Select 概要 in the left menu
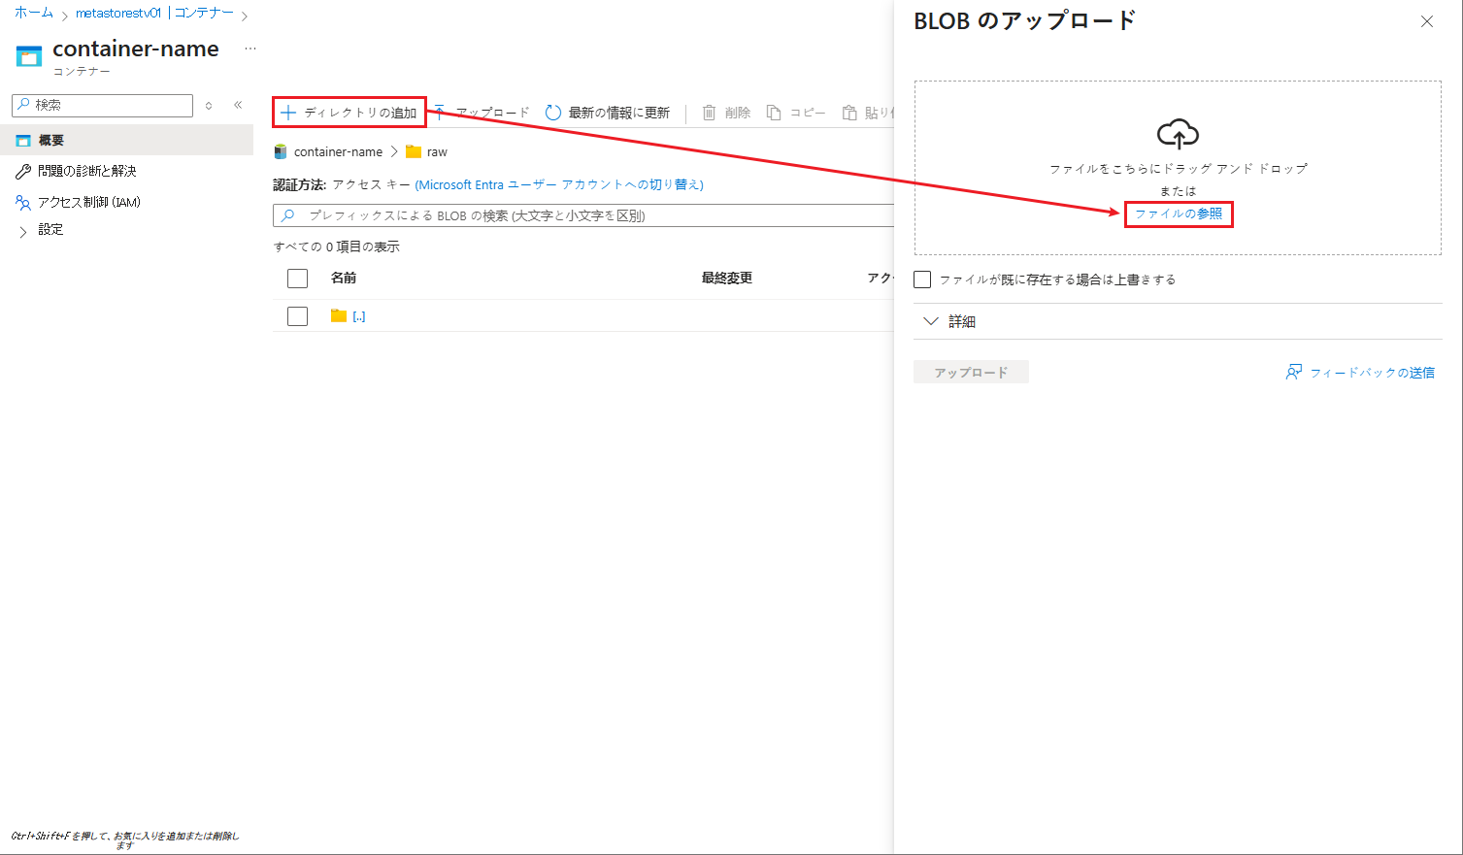 coord(50,141)
